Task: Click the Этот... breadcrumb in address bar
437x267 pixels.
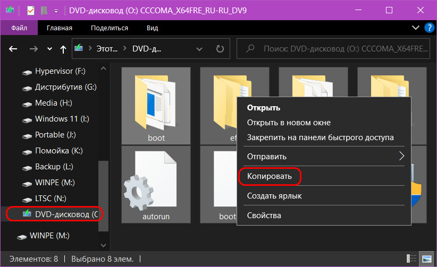Action: pyautogui.click(x=107, y=49)
